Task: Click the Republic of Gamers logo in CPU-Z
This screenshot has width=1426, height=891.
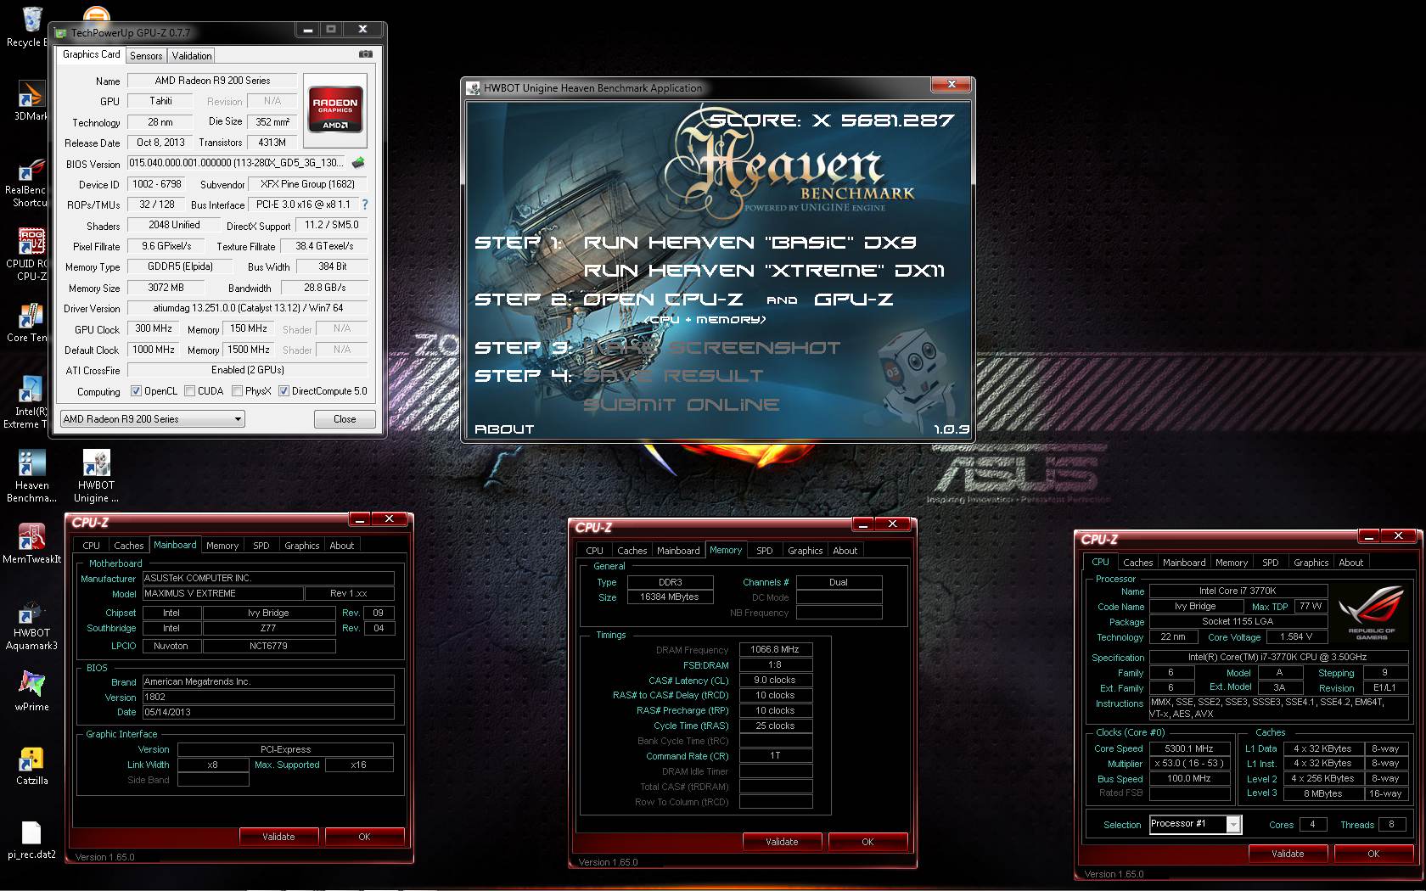Action: click(1372, 613)
